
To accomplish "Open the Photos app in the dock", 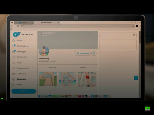I will [63, 96].
